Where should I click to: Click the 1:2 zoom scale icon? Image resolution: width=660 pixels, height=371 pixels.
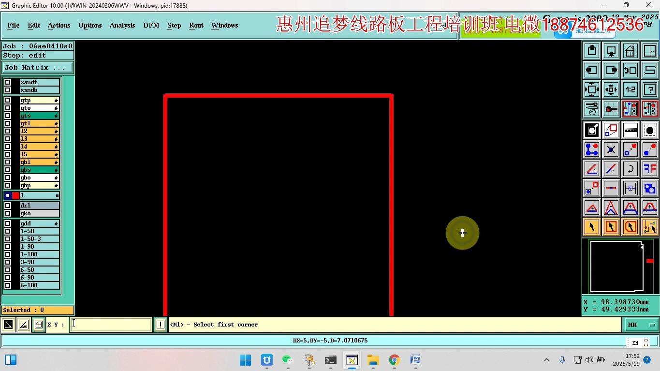click(630, 89)
